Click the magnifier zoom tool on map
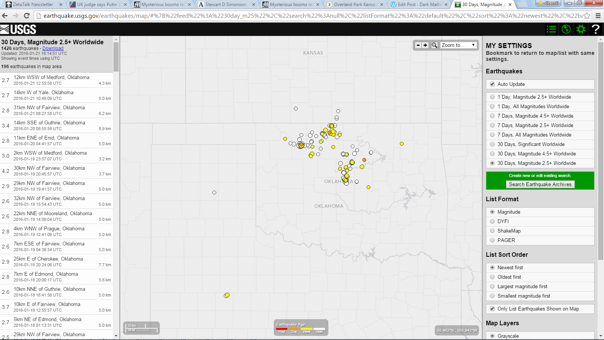Viewport: 604px width, 340px height. [x=434, y=45]
